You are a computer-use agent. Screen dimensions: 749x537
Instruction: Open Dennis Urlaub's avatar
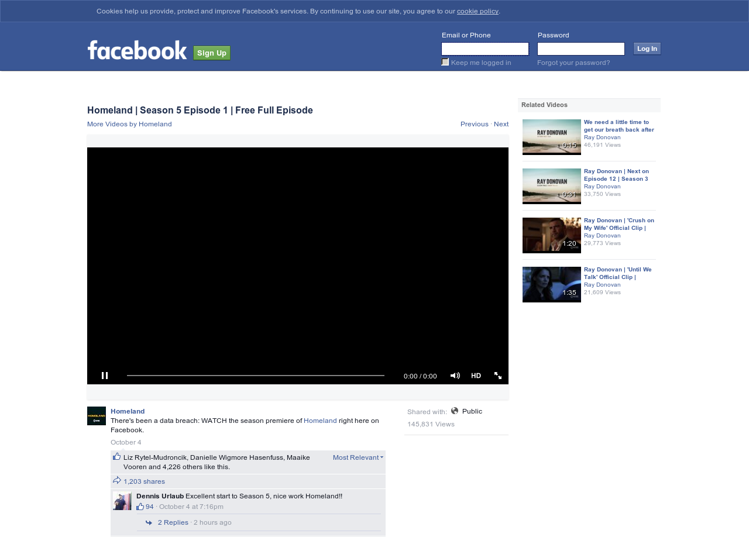(122, 501)
